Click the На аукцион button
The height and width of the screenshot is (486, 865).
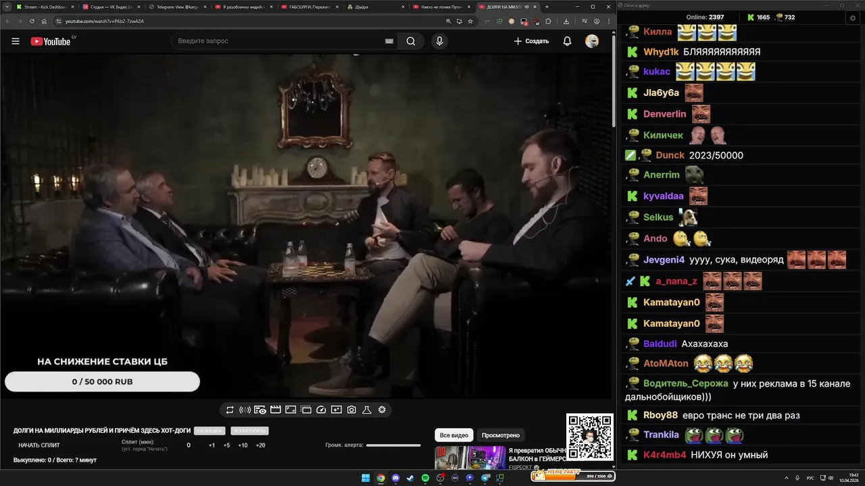pos(209,431)
